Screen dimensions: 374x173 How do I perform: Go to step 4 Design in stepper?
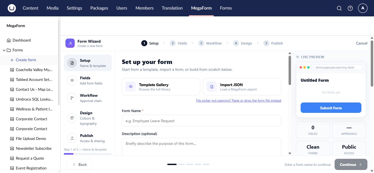(x=243, y=43)
